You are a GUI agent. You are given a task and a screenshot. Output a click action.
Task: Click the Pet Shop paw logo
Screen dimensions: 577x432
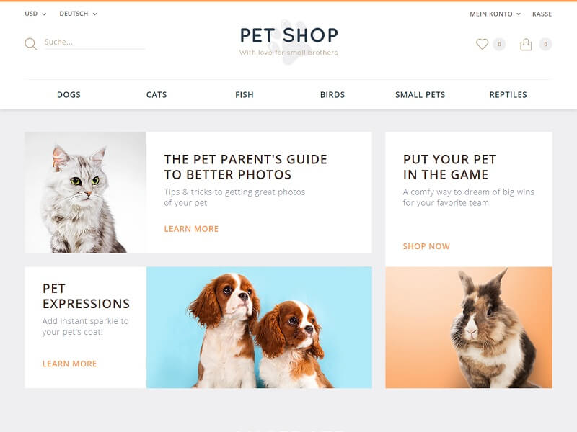(x=289, y=41)
